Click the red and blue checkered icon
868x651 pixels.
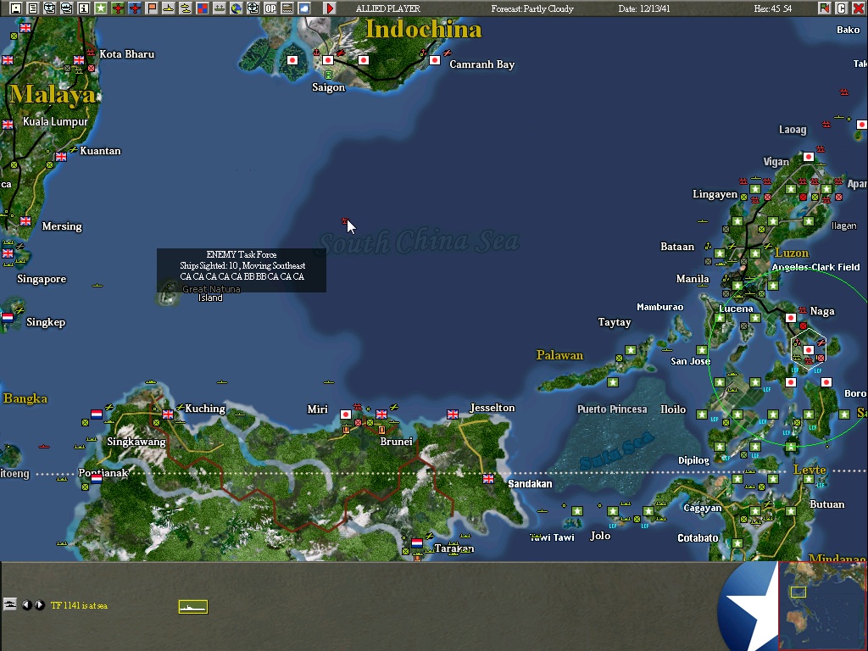click(203, 8)
